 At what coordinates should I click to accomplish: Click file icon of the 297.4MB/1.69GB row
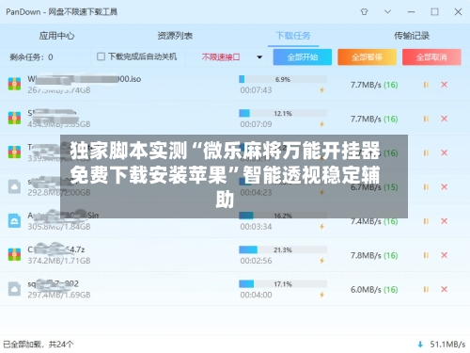coord(14,289)
